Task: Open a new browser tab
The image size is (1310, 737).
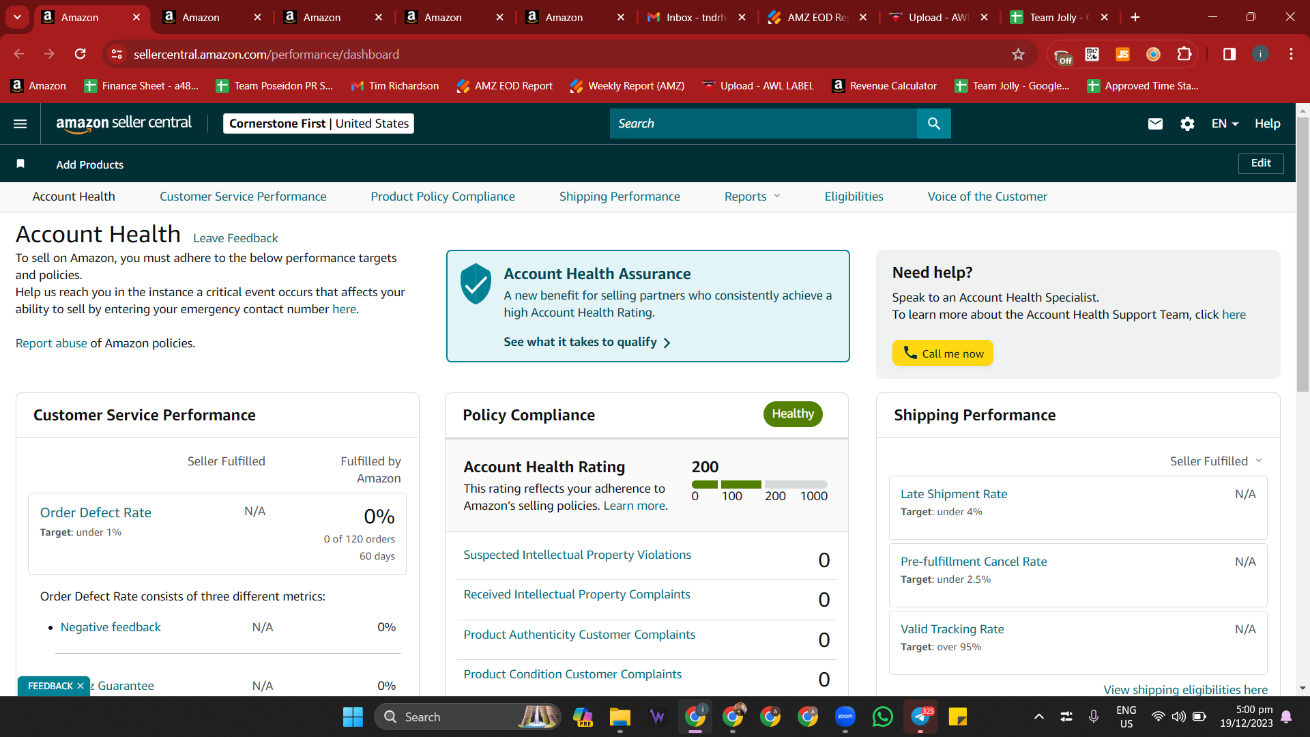Action: coord(1135,18)
